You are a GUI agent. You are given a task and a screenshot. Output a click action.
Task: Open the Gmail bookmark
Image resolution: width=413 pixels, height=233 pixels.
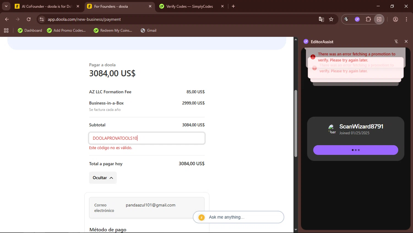click(148, 31)
